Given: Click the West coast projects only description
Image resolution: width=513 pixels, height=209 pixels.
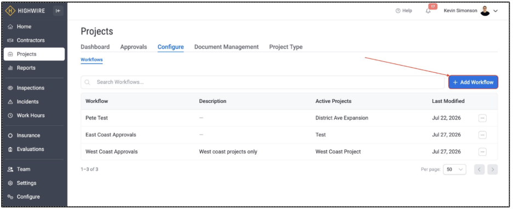Looking at the screenshot, I should click(x=228, y=152).
